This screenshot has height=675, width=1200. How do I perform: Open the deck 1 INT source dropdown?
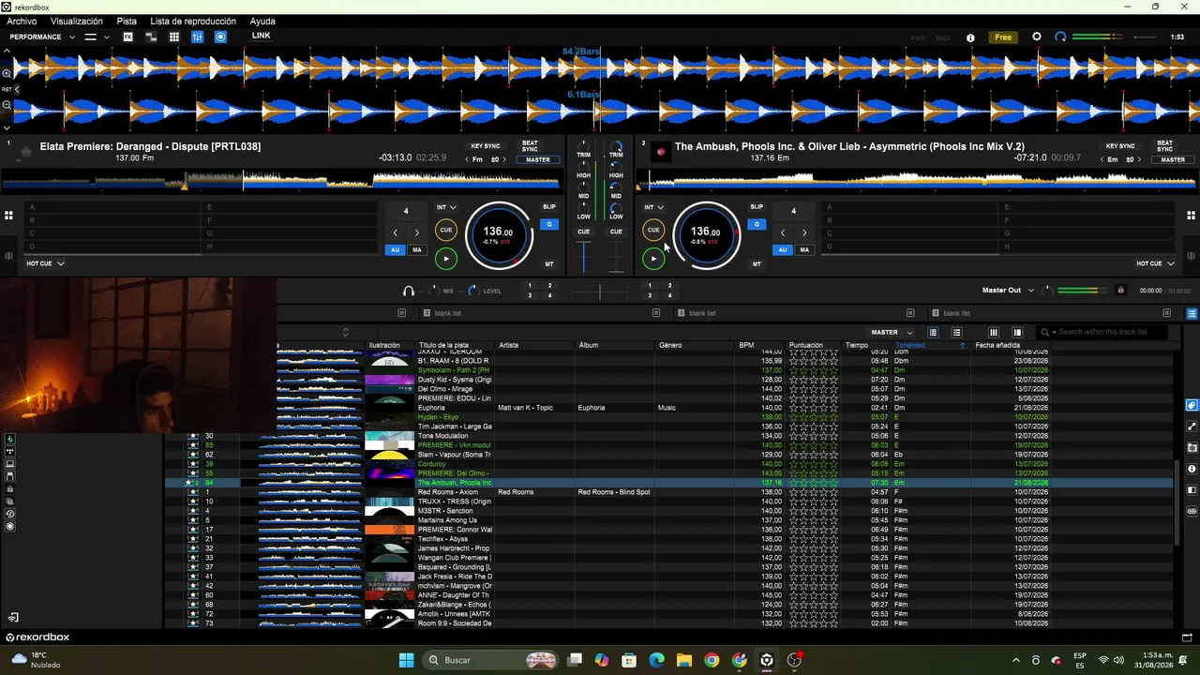(446, 207)
